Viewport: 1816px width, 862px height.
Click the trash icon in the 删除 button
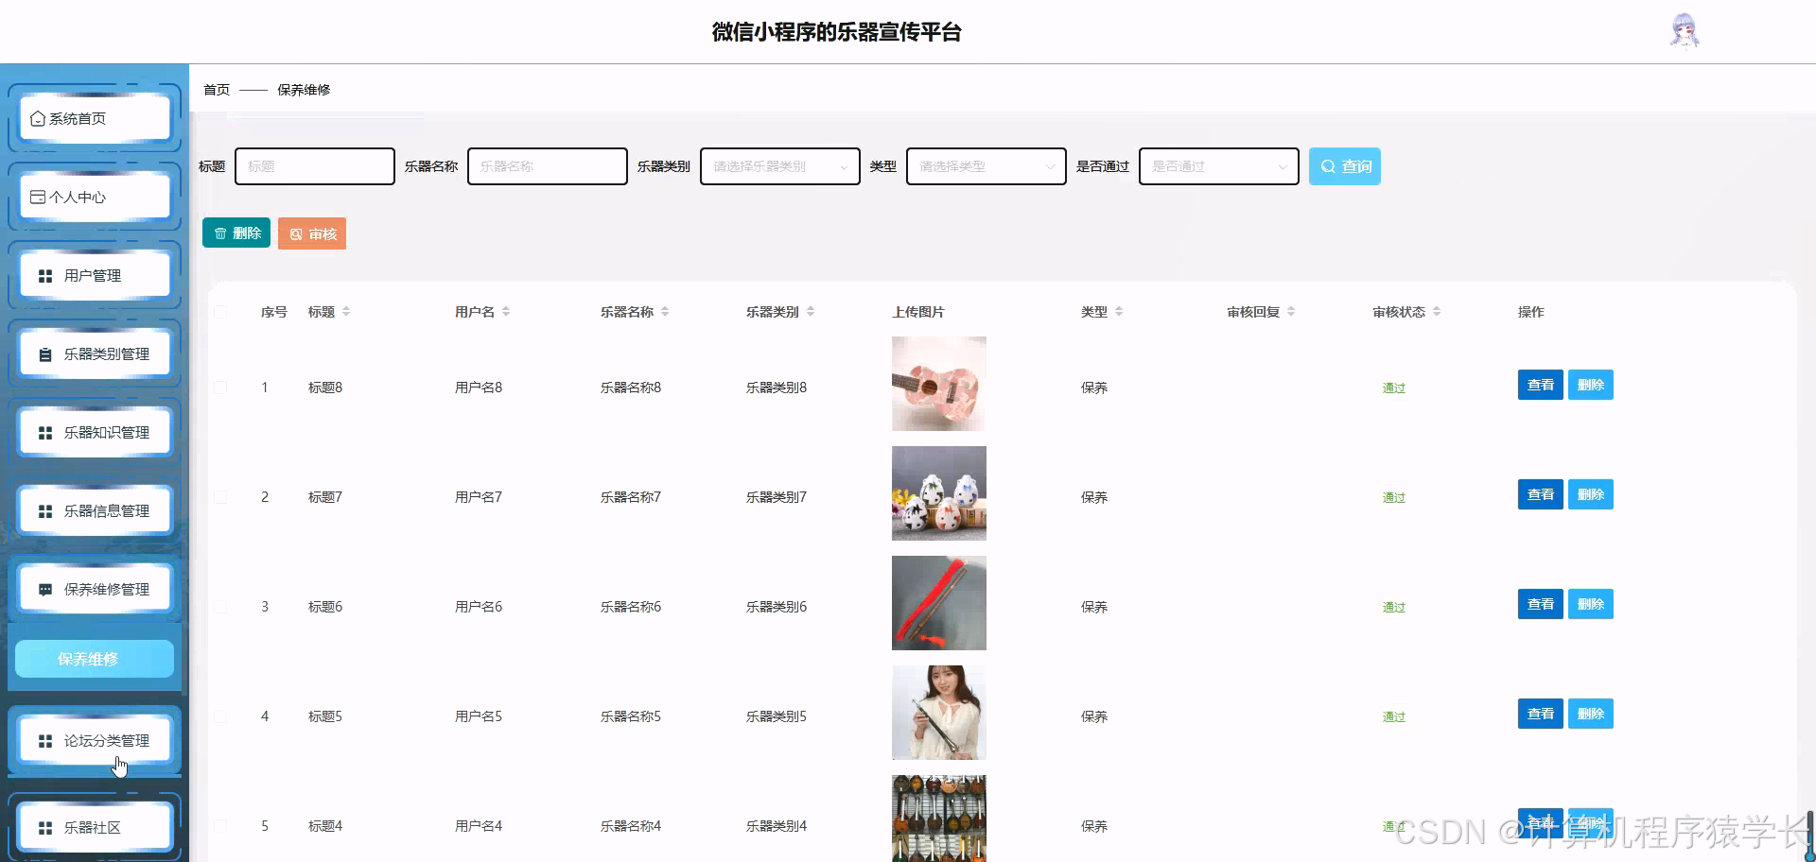click(220, 233)
